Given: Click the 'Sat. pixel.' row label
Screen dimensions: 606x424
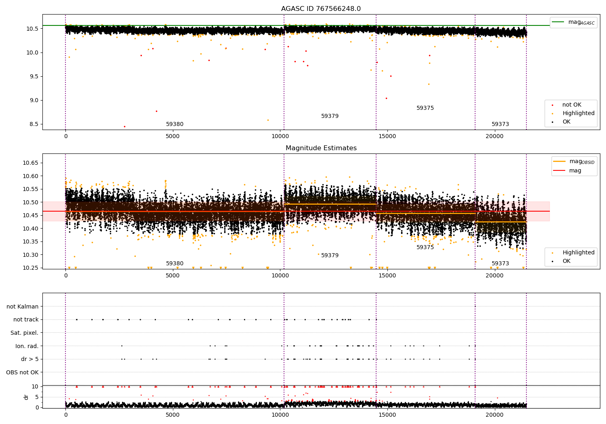Looking at the screenshot, I should [25, 333].
